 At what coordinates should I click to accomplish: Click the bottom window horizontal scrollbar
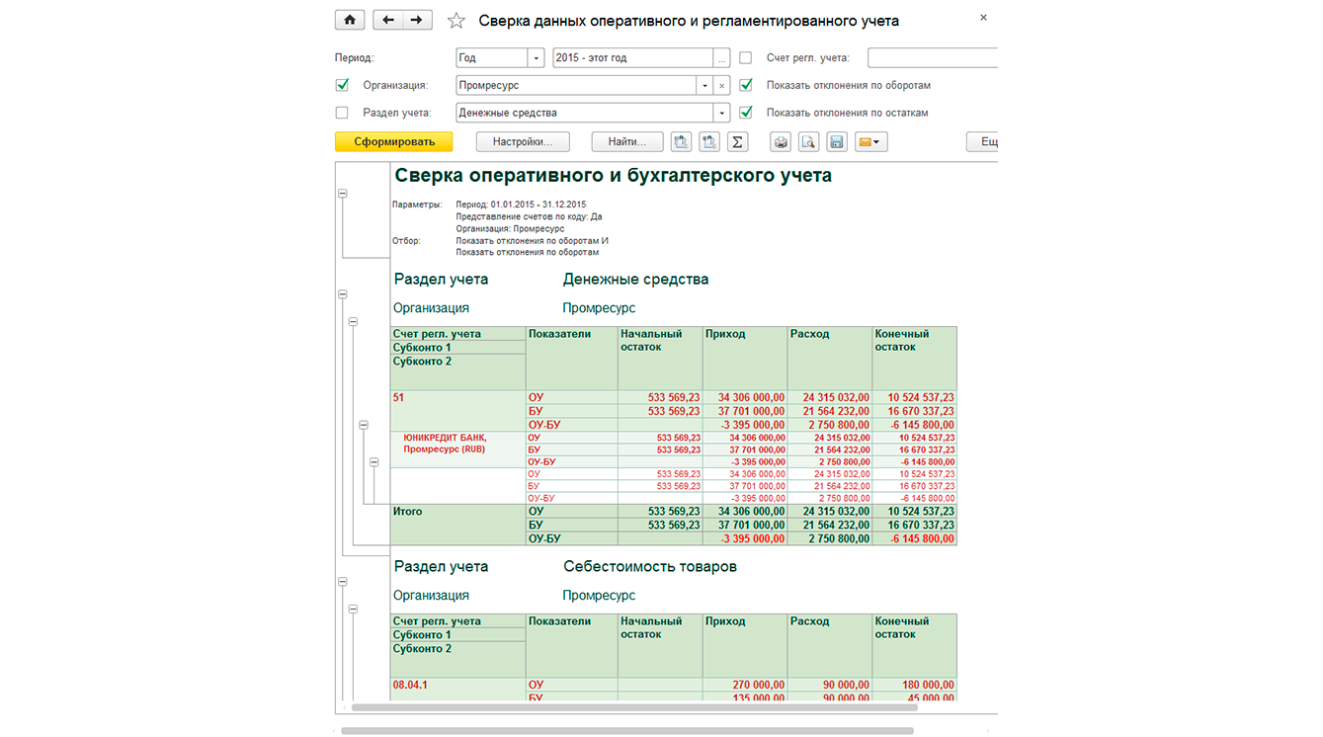[x=626, y=731]
